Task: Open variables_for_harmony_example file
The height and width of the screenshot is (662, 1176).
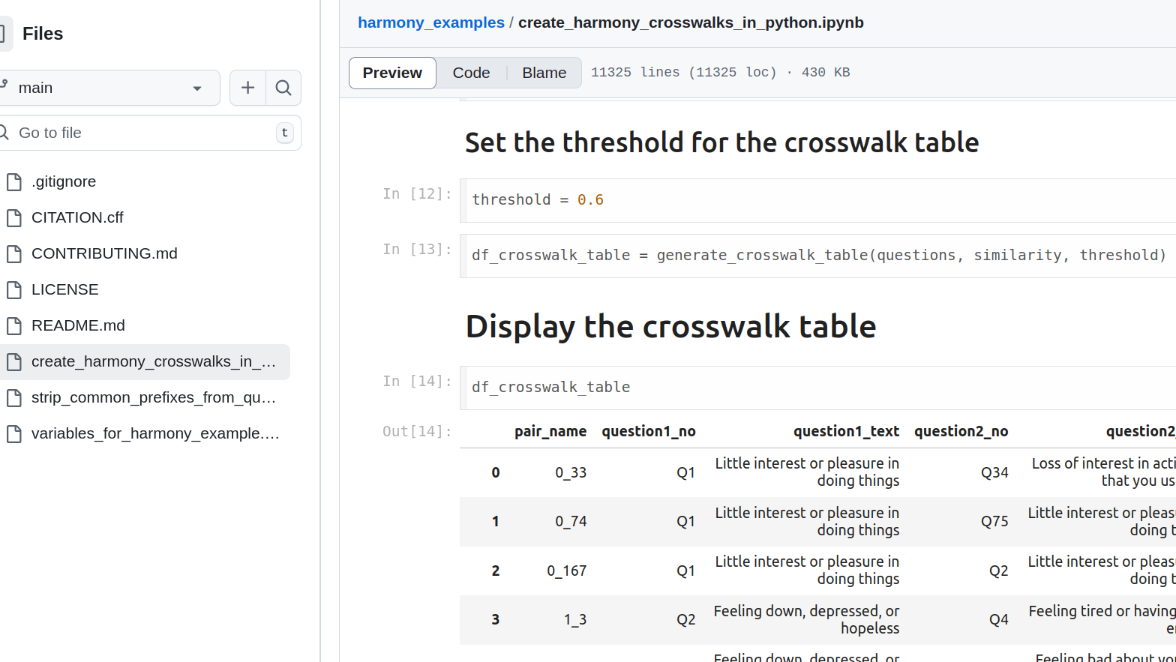Action: click(x=155, y=433)
